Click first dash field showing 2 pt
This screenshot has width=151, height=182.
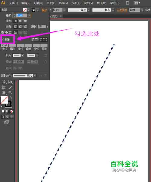(x=5, y=45)
